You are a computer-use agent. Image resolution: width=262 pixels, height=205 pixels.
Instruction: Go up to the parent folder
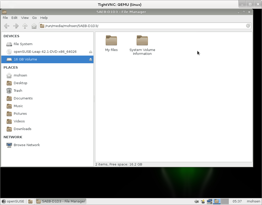click(25, 26)
